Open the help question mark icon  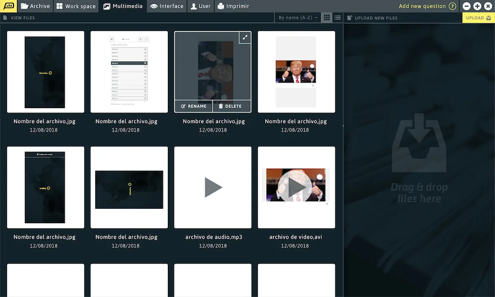point(453,6)
